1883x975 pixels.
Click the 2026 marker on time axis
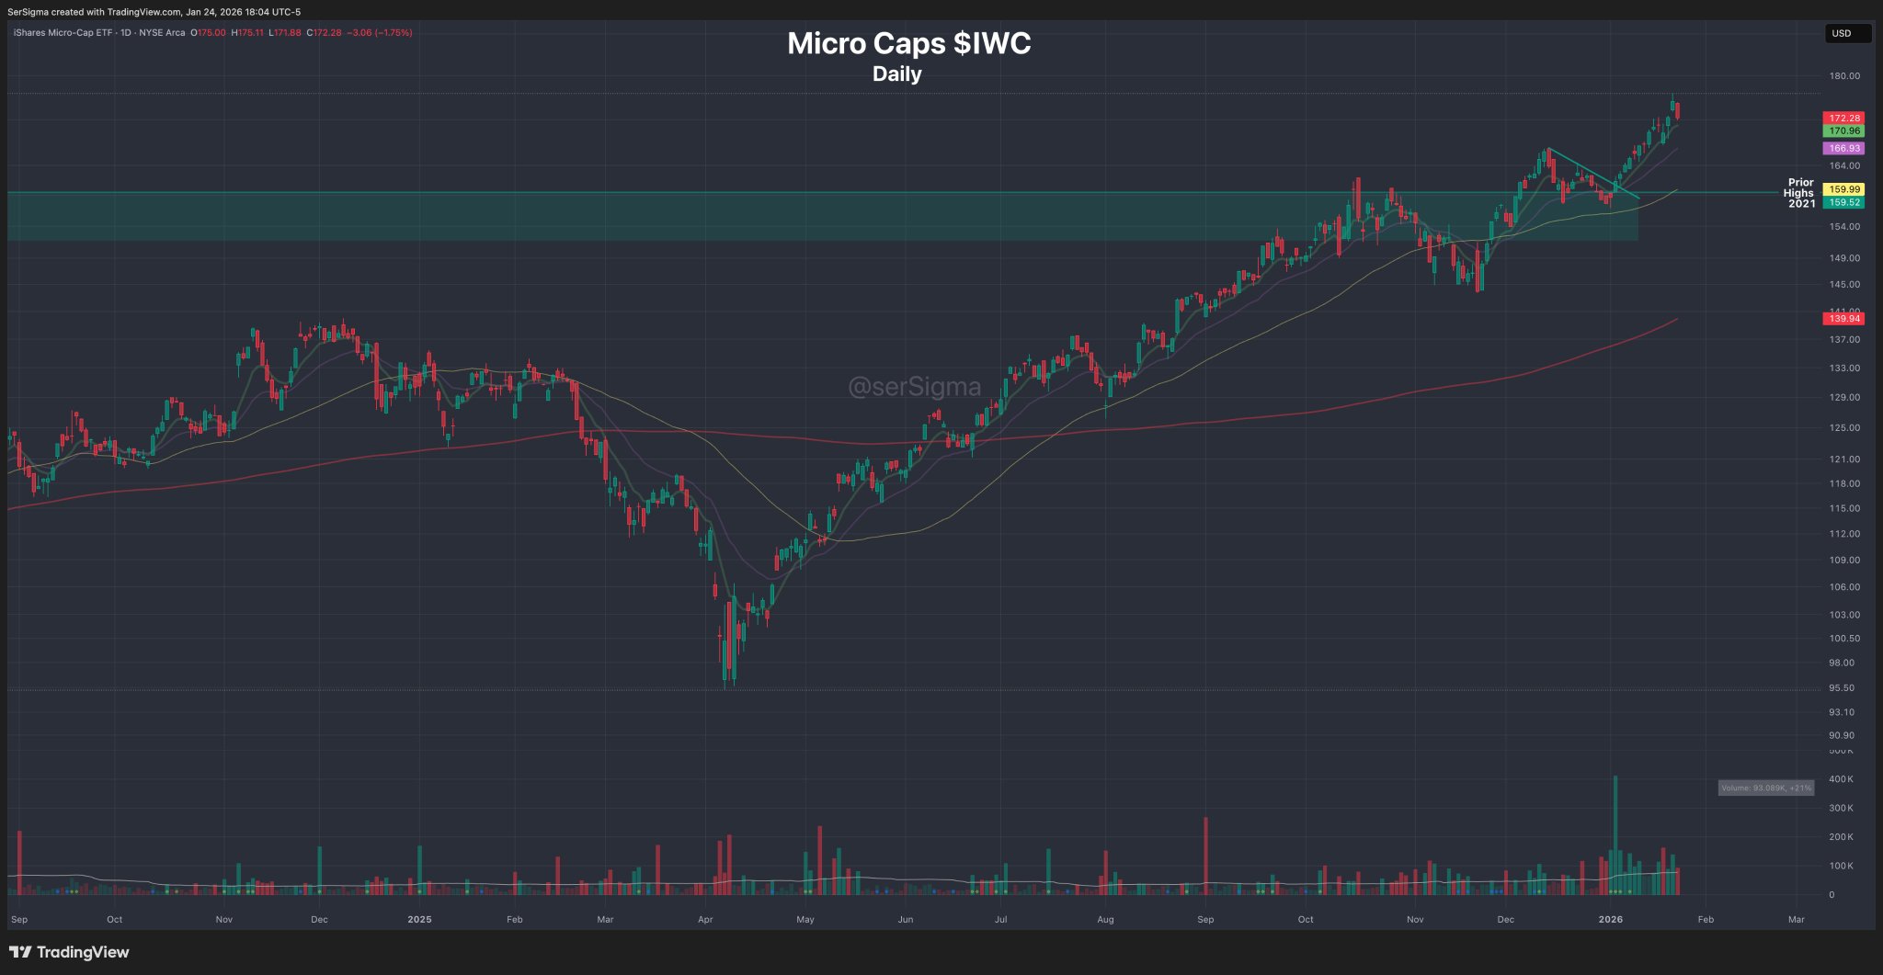click(x=1610, y=919)
